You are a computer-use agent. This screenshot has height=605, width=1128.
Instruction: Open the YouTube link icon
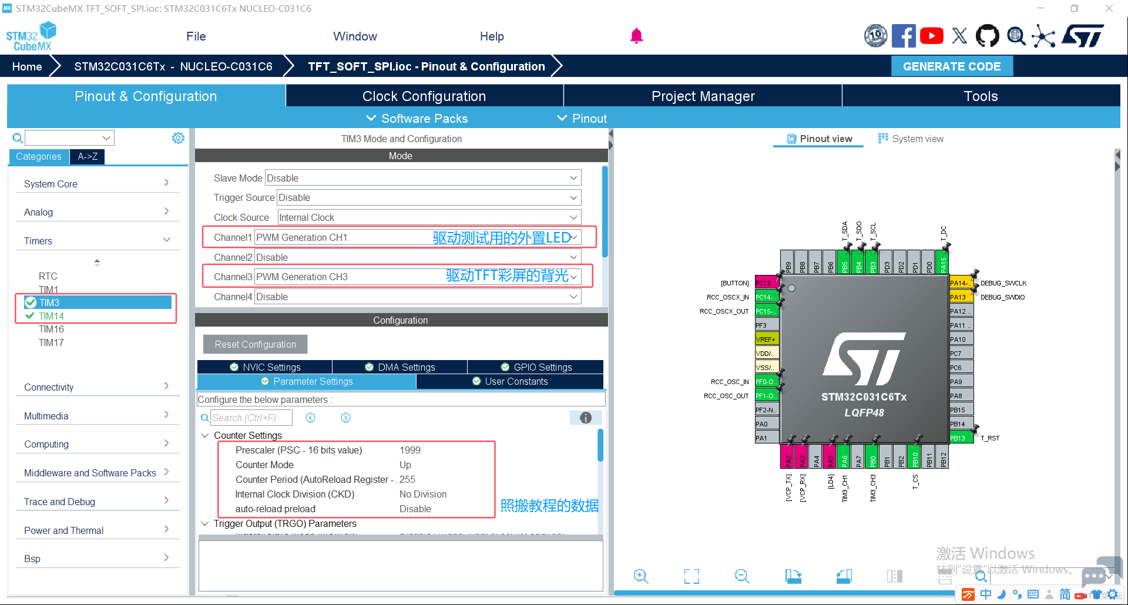click(x=932, y=36)
